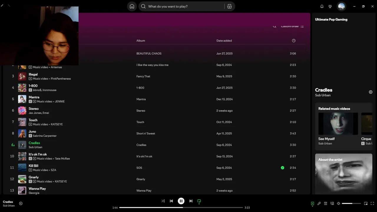Sort by the Album column header
Screen dimensions: 377x212
coord(140,41)
